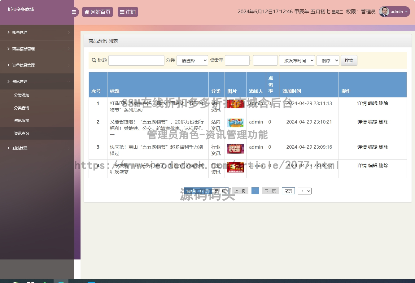The image size is (415, 283).
Task: Click timestamp 2024-04-29 23:09:16
Action: click(309, 147)
